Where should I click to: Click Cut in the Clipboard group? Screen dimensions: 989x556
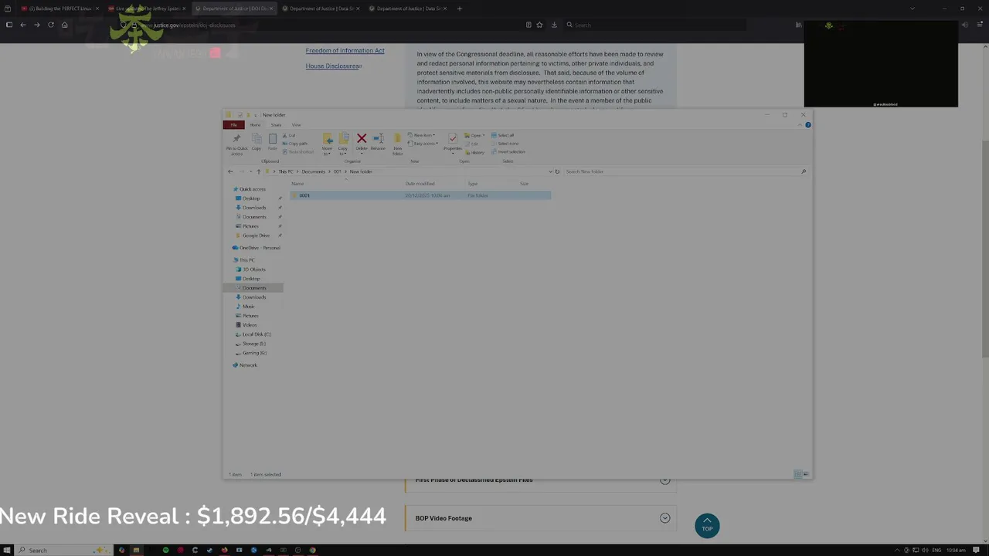pyautogui.click(x=290, y=135)
